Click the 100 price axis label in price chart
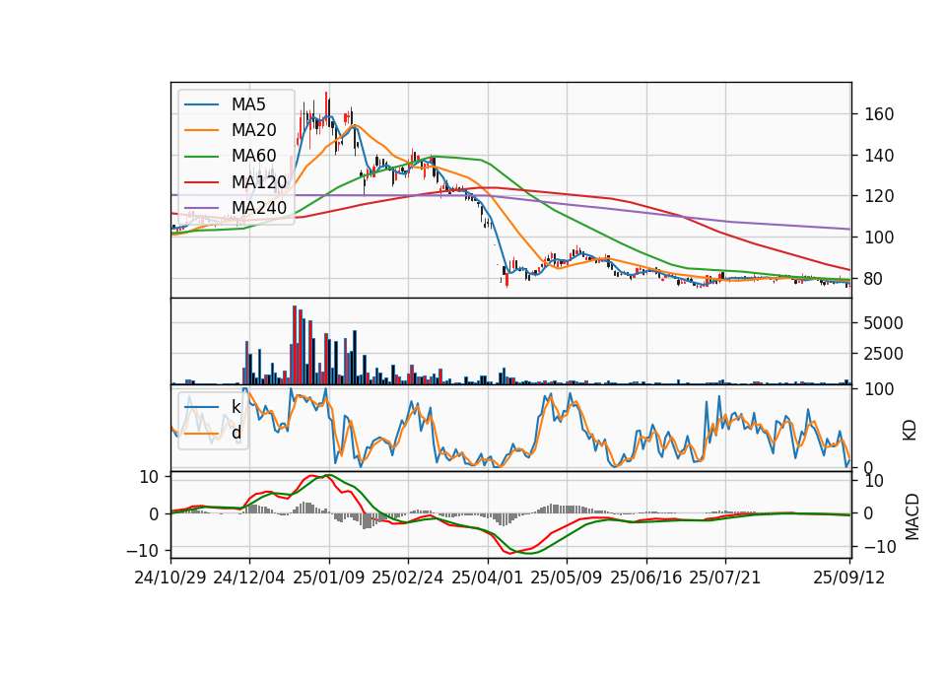Viewport: 946px width, 680px height. (879, 238)
